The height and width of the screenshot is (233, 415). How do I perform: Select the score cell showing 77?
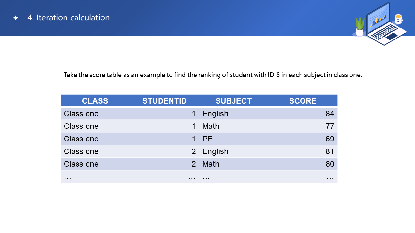(330, 126)
